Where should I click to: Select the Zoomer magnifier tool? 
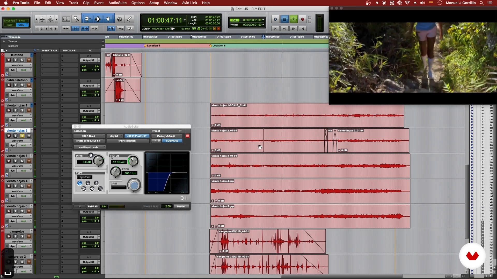click(x=76, y=19)
